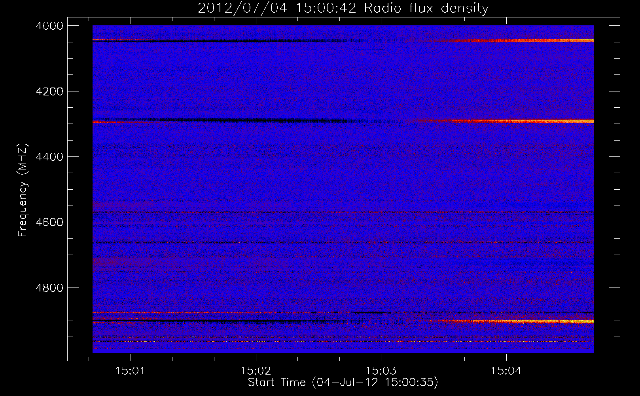Click the 15:03 time tick label
The height and width of the screenshot is (396, 640).
click(381, 371)
